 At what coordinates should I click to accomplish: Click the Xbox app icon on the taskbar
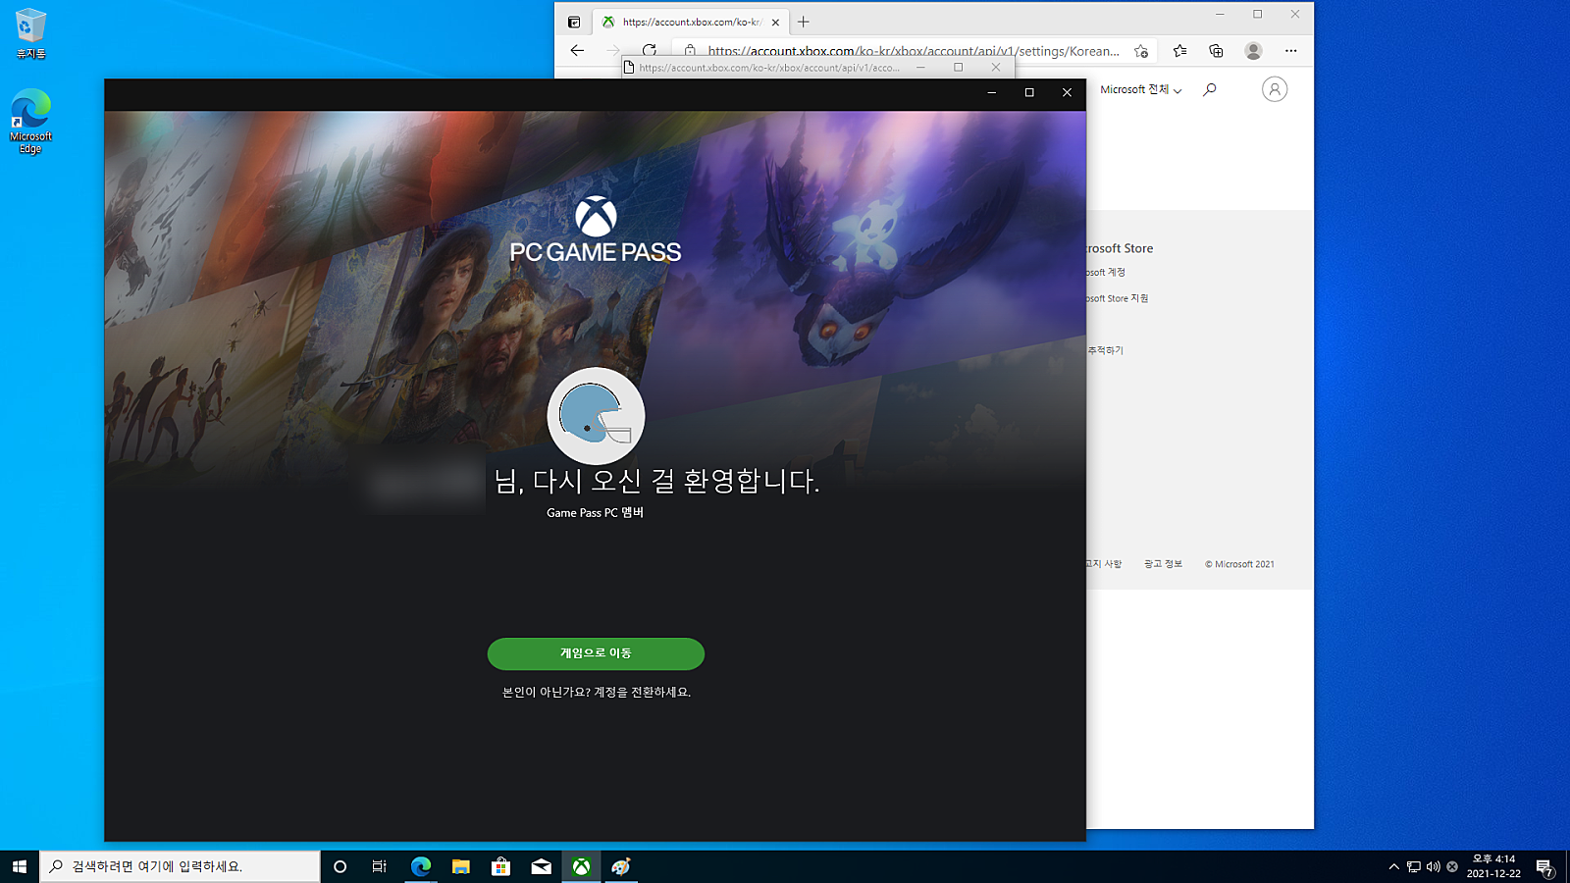[582, 866]
